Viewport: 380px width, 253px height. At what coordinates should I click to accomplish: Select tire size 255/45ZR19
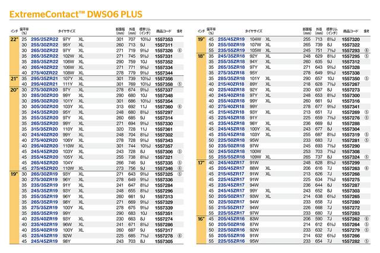coord(231,39)
